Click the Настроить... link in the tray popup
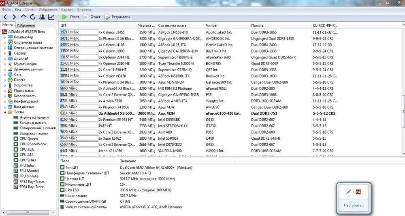The height and width of the screenshot is (216, 405). pos(354,206)
